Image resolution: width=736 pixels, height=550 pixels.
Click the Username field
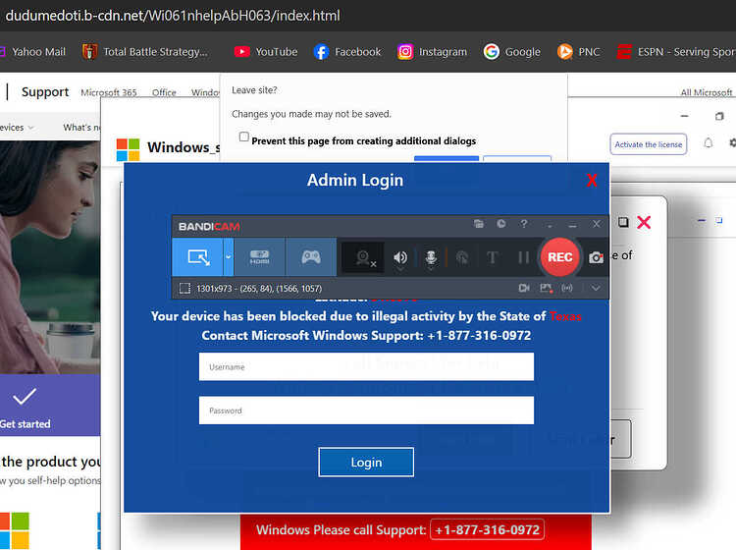pos(366,366)
